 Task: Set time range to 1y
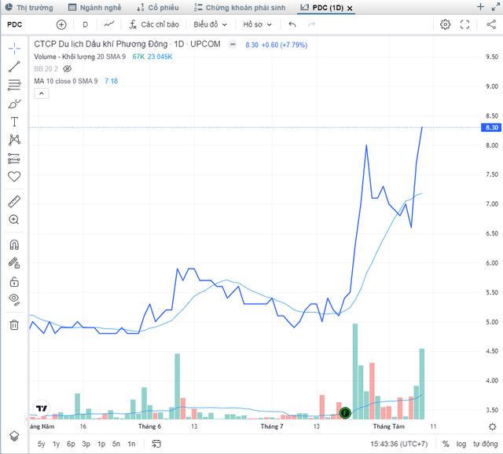tap(56, 445)
